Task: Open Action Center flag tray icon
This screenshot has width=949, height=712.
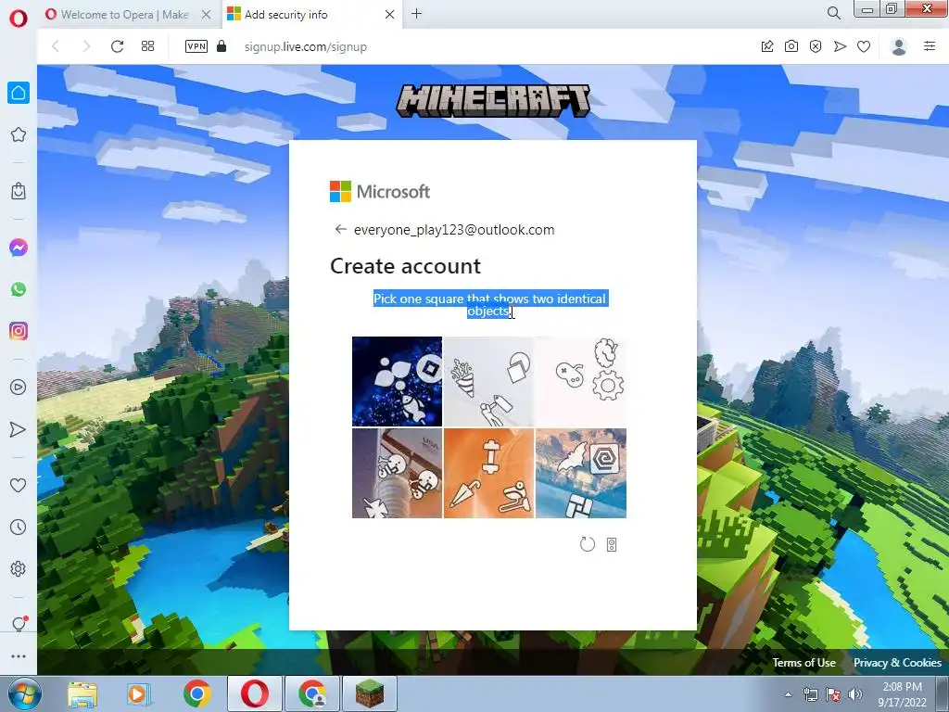Action: (x=833, y=694)
